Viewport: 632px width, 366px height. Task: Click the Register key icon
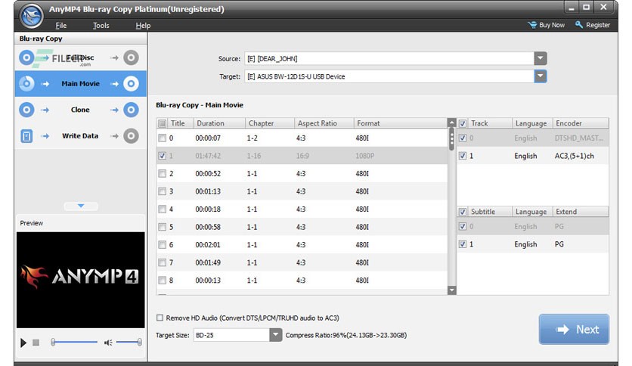click(579, 25)
